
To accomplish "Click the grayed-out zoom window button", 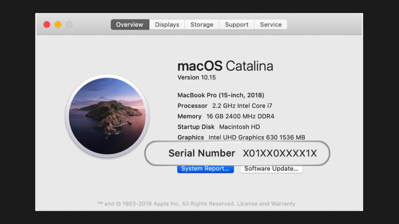I will (69, 25).
